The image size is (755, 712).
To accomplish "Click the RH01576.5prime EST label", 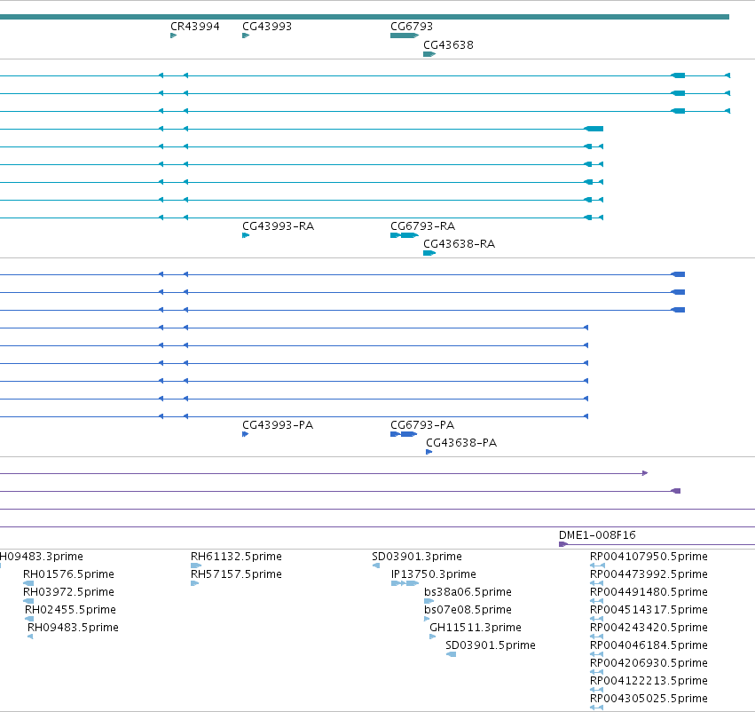I will tap(69, 574).
